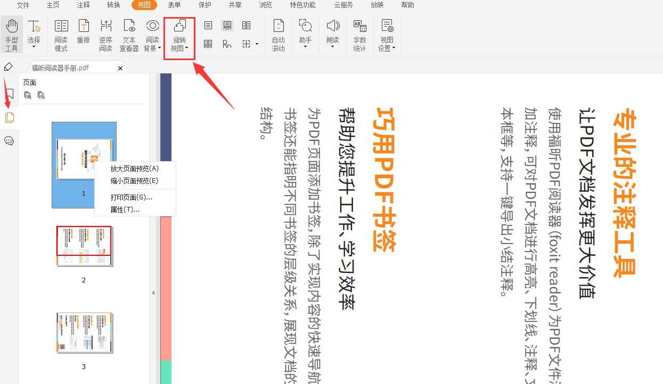Switch to two-page facing layout

246,26
